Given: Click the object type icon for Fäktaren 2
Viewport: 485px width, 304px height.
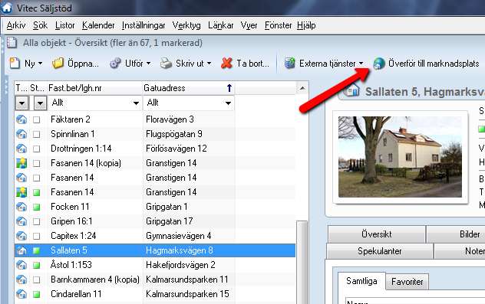Looking at the screenshot, I should coord(21,119).
